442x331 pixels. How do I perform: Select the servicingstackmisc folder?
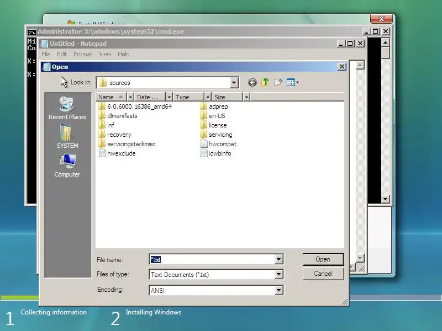point(127,144)
